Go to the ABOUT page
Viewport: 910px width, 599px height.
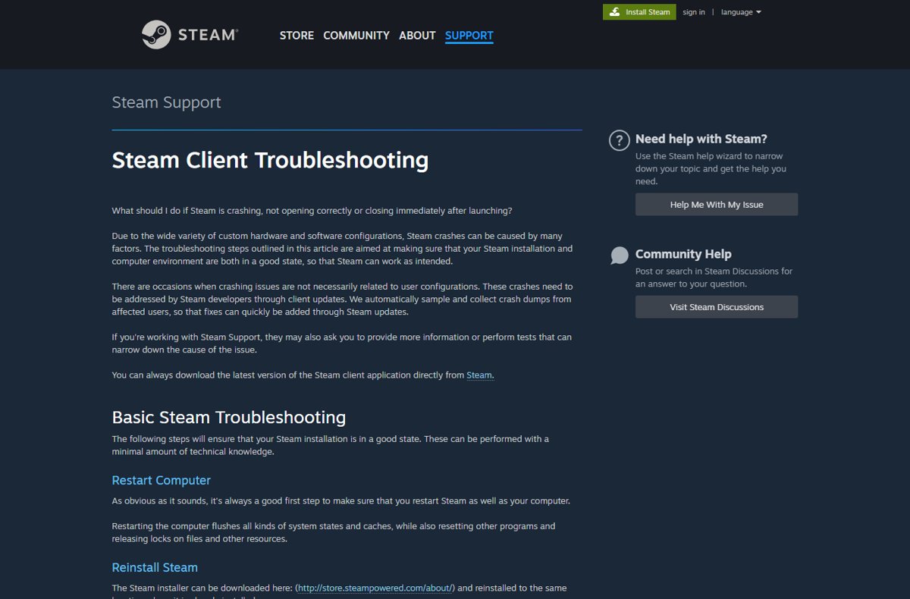point(417,36)
